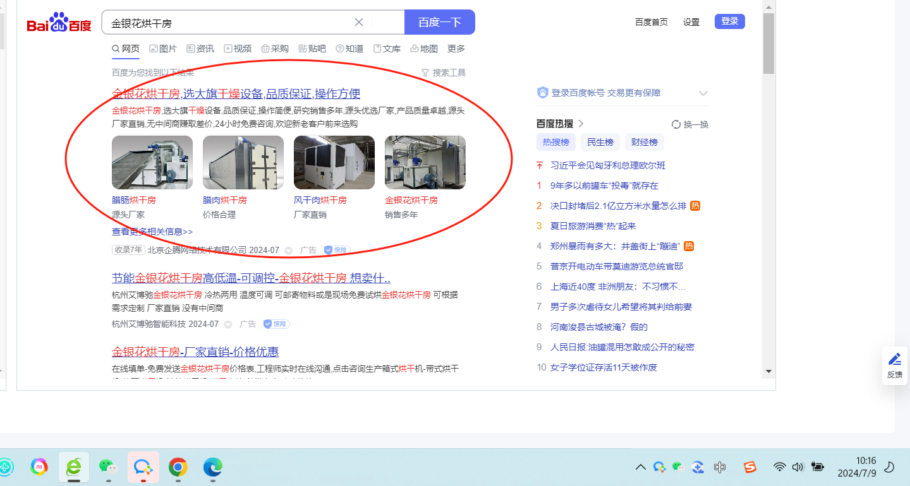Click the 风干肉烘干房 caption link
910x486 pixels.
320,200
